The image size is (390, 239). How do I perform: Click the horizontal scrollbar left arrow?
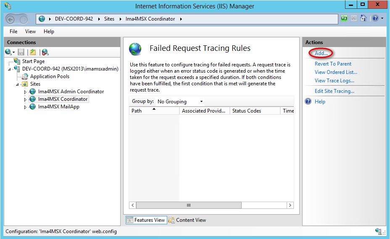tap(132, 205)
